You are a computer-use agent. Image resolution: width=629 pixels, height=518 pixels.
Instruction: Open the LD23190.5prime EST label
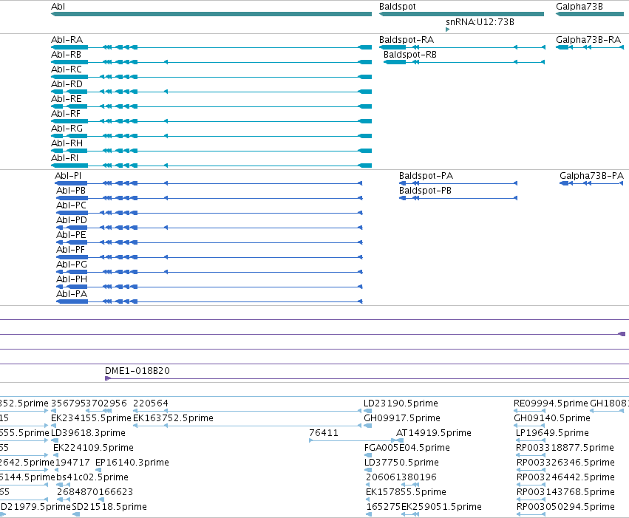(x=401, y=403)
